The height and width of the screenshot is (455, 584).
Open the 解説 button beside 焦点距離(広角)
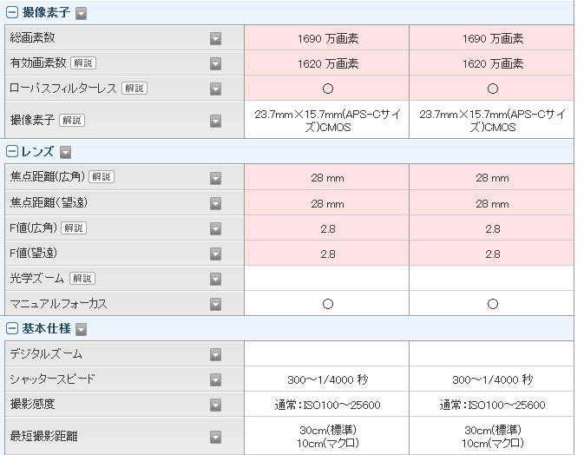pyautogui.click(x=102, y=176)
